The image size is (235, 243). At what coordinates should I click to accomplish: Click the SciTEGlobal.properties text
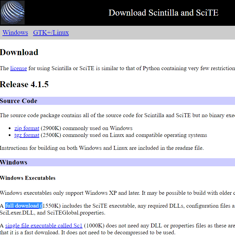click(76, 213)
